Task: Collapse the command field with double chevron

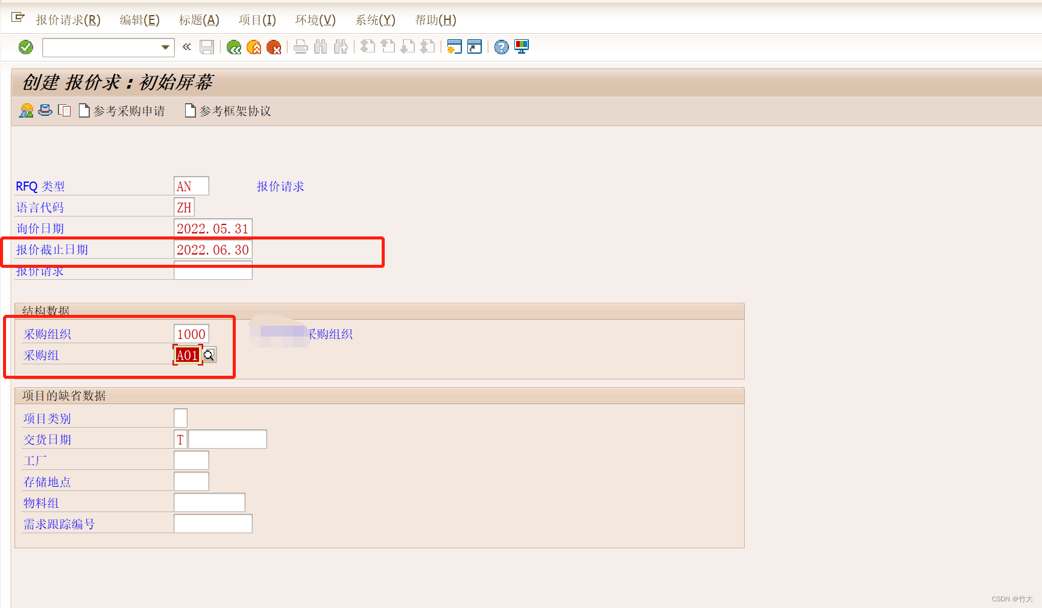Action: click(x=187, y=46)
